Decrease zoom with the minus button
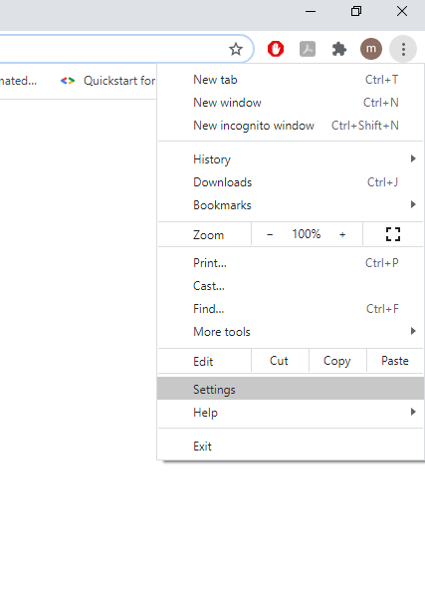The width and height of the screenshot is (425, 607). (x=270, y=234)
